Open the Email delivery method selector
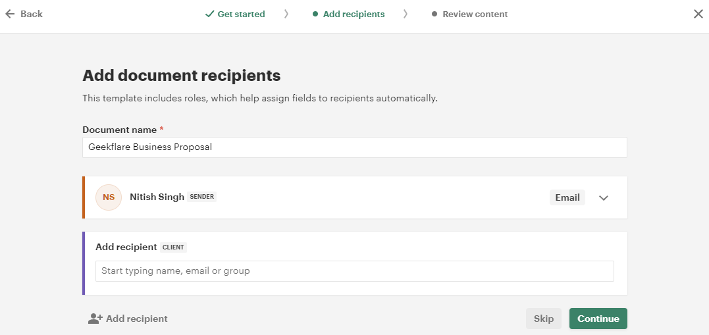709x335 pixels. (x=567, y=197)
